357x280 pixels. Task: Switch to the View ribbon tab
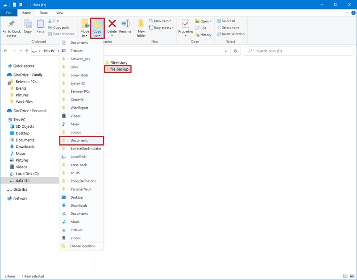[x=60, y=13]
